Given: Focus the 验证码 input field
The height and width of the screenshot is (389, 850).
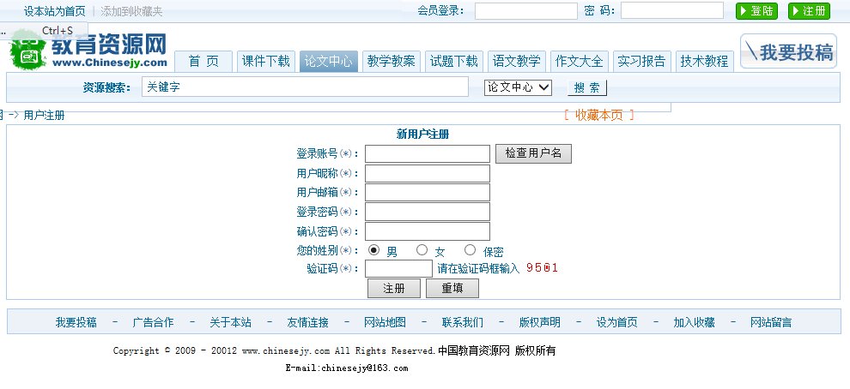Looking at the screenshot, I should 398,269.
